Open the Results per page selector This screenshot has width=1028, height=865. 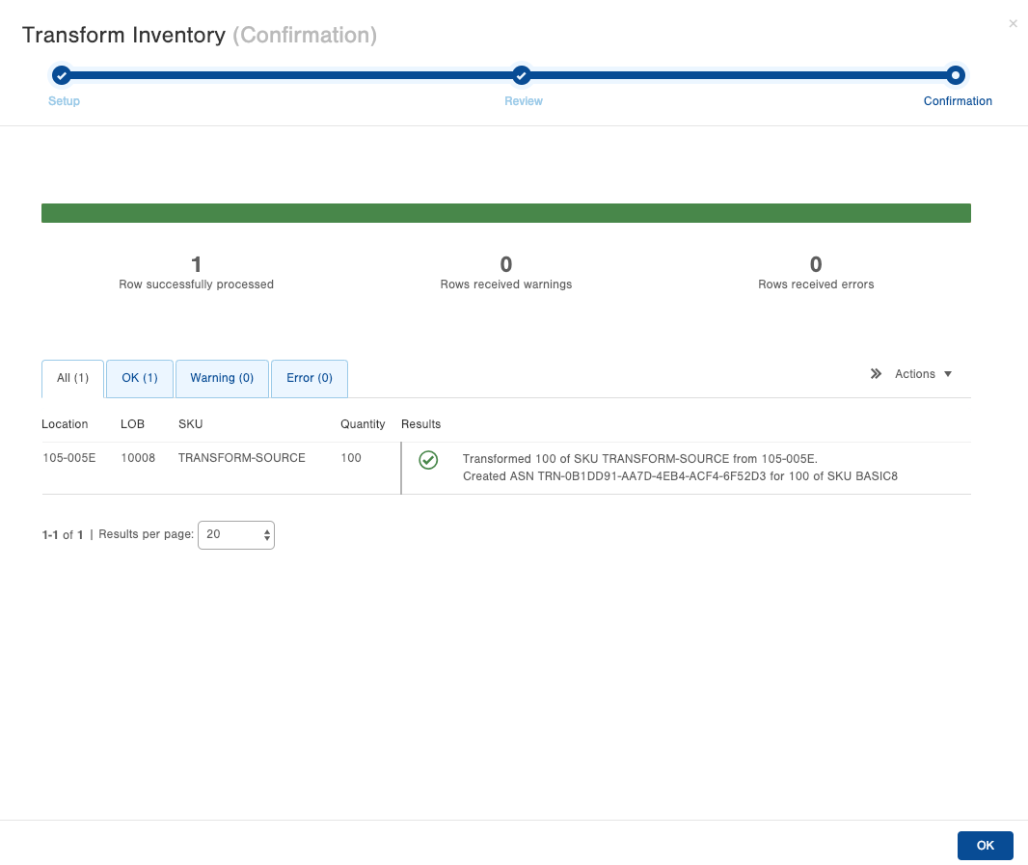pos(236,534)
